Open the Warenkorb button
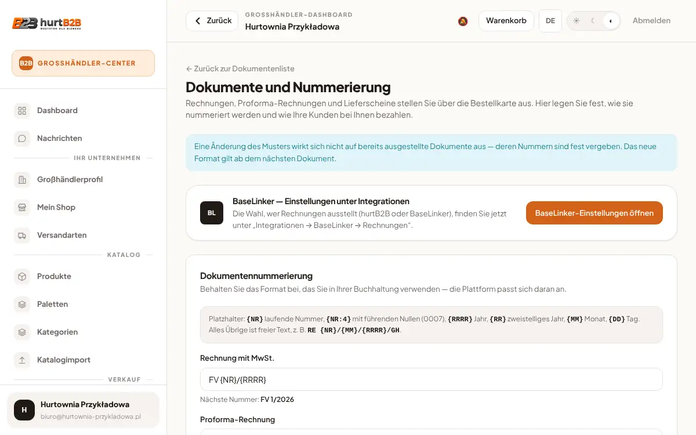The height and width of the screenshot is (435, 696). 506,21
